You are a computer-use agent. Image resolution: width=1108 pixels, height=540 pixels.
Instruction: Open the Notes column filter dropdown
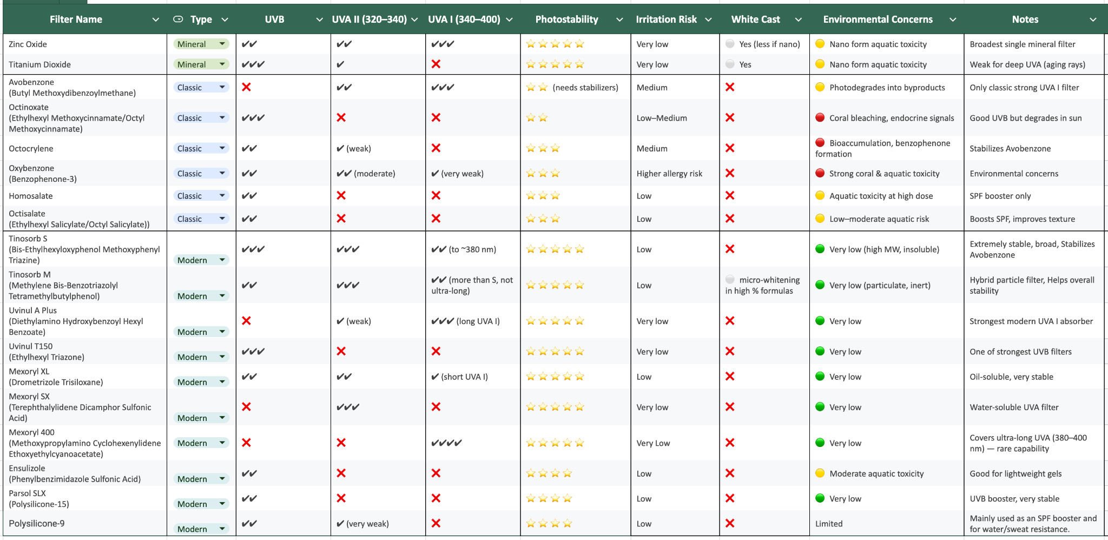pyautogui.click(x=1093, y=19)
